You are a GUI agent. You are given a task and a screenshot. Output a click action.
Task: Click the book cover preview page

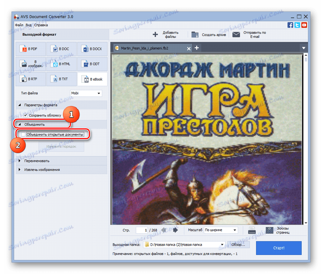[207, 140]
